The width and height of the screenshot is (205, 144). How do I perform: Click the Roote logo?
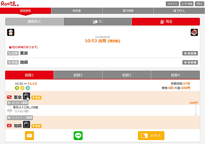click(x=10, y=4)
